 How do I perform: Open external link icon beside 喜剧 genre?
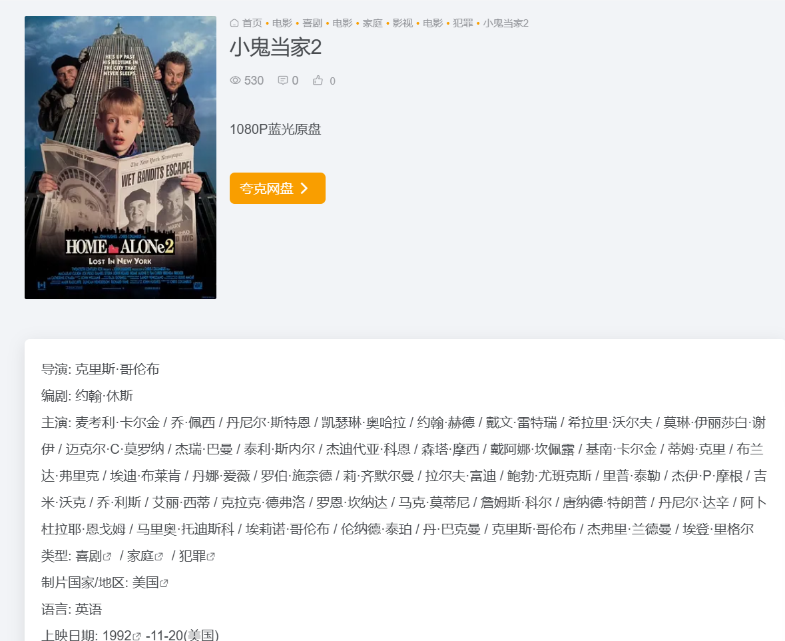pos(107,556)
